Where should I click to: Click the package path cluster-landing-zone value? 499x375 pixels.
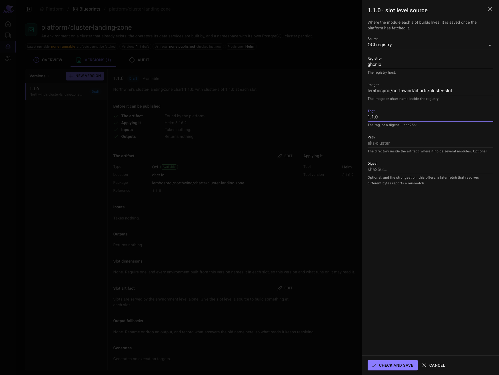click(x=198, y=183)
